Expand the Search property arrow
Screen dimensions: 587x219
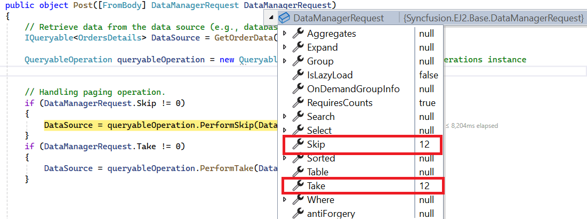tap(284, 117)
